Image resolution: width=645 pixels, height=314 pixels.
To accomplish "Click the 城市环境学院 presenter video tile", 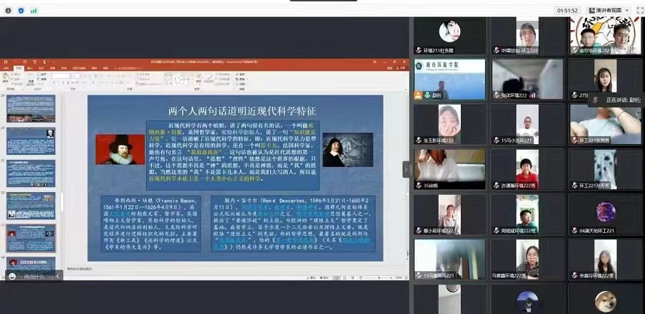I will [x=449, y=79].
